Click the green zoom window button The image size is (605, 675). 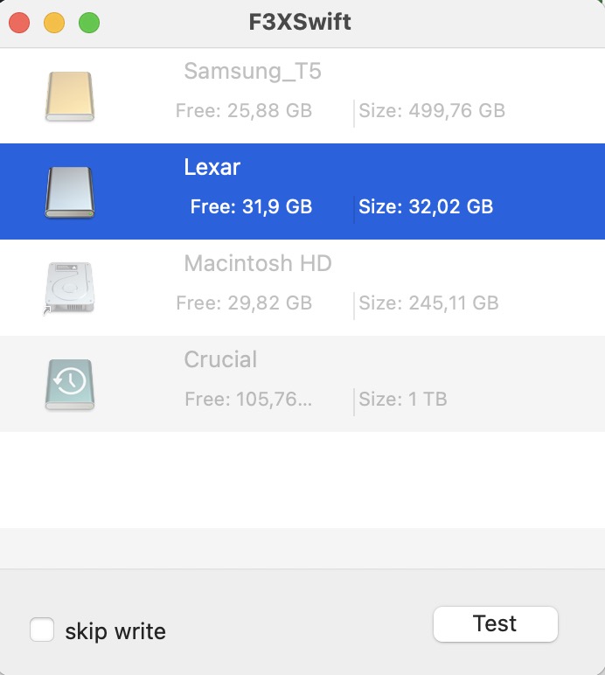89,23
